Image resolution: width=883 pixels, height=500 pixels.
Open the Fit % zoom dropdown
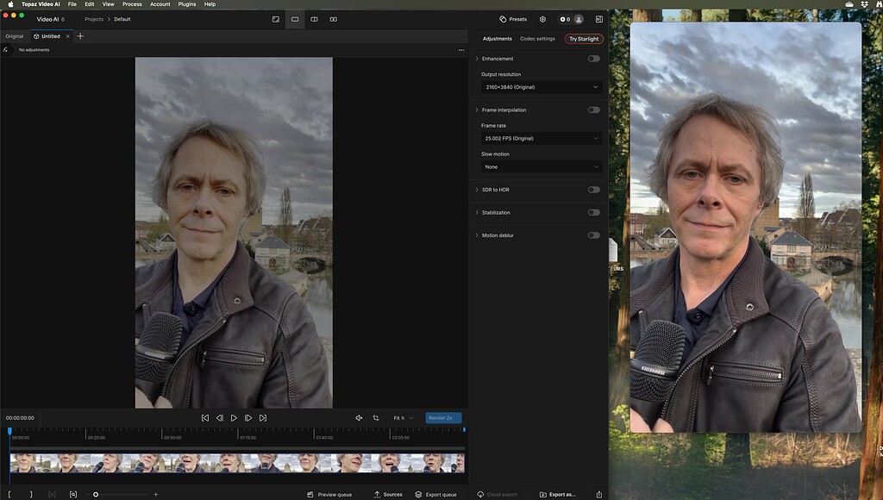404,418
